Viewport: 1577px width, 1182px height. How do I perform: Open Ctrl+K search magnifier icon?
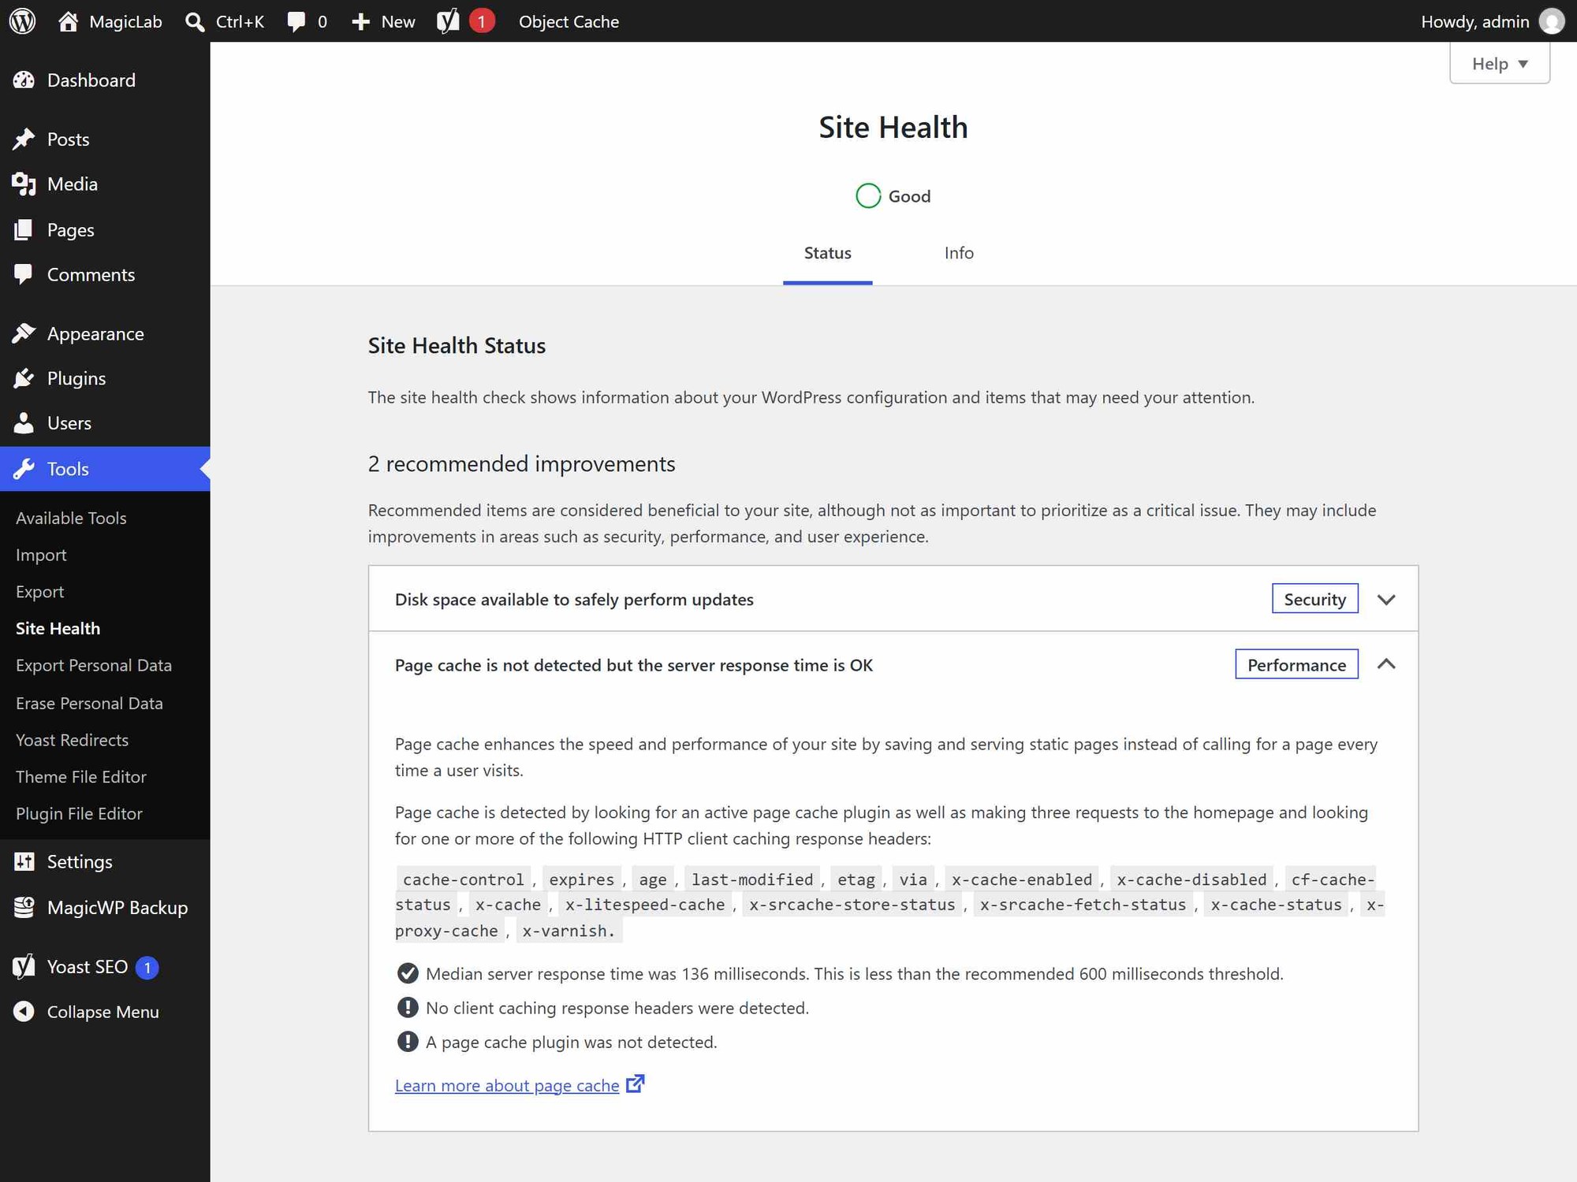tap(194, 21)
